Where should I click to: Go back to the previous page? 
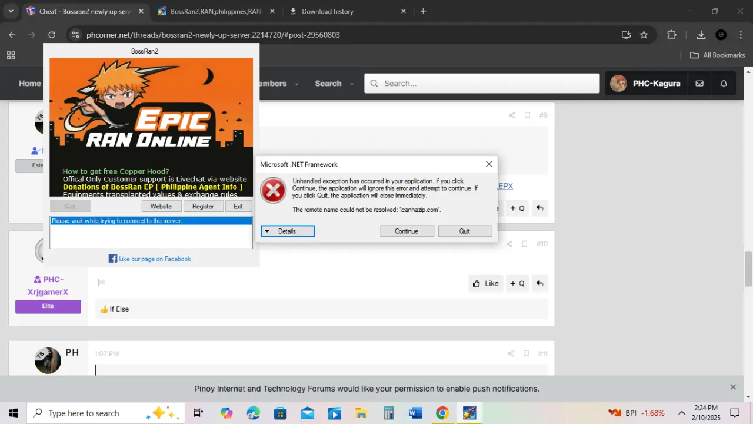(x=12, y=35)
